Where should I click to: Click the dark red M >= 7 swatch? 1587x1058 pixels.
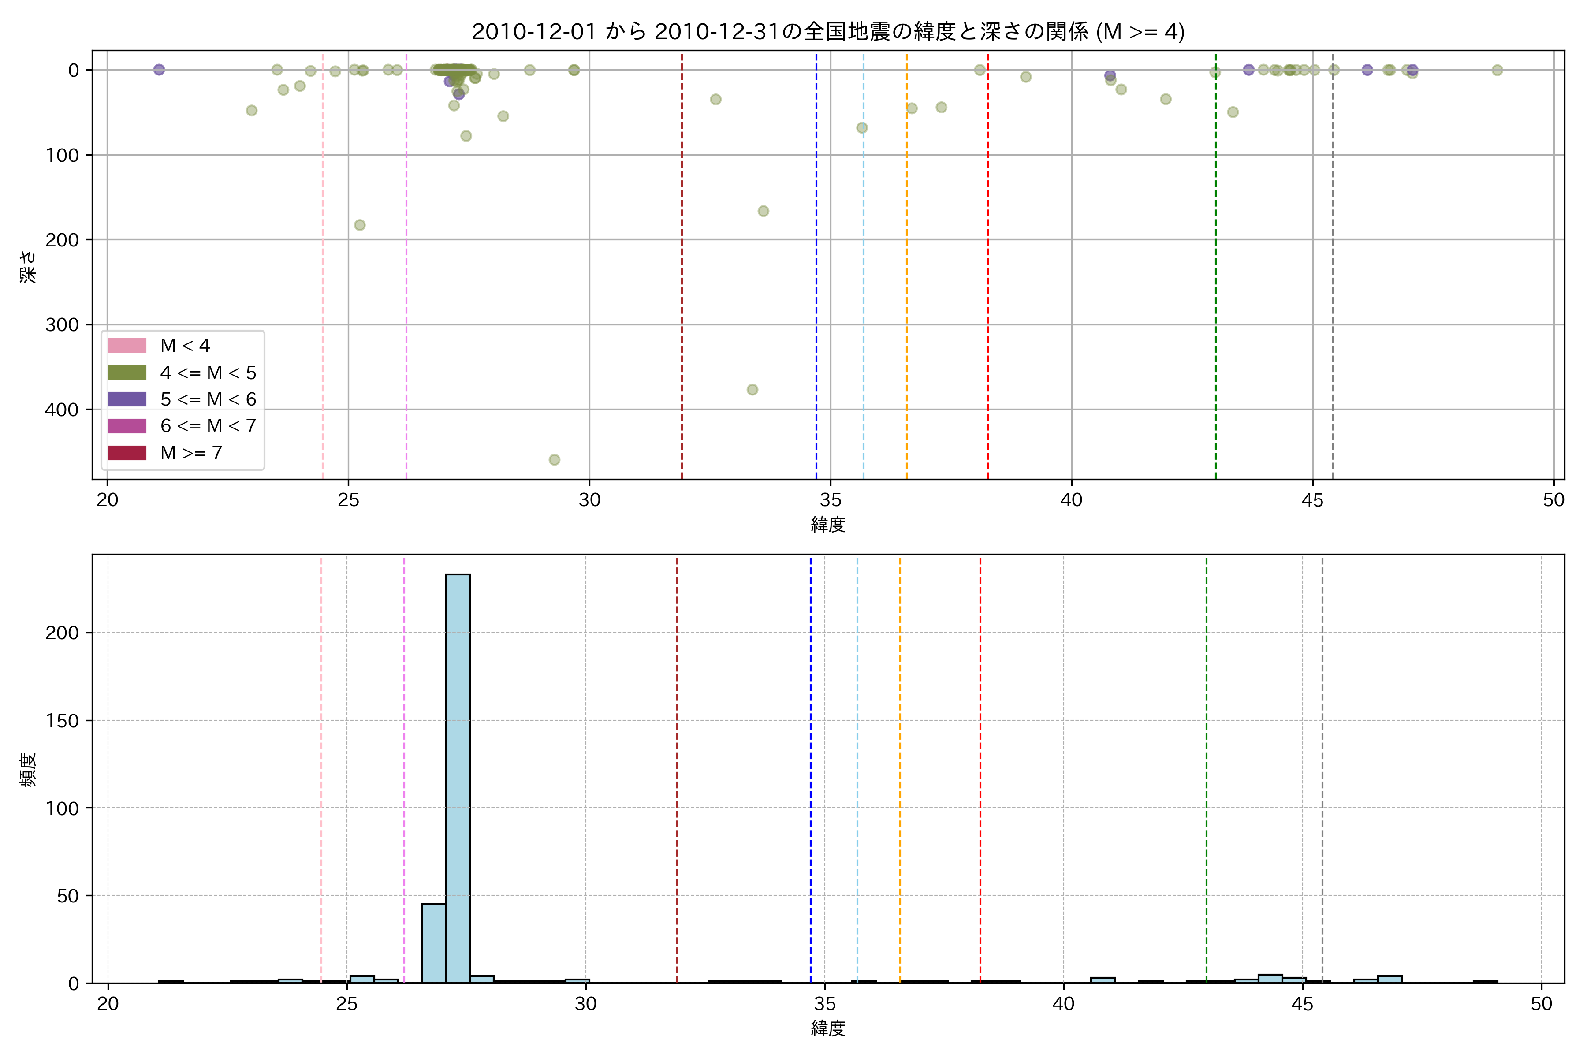coord(127,453)
